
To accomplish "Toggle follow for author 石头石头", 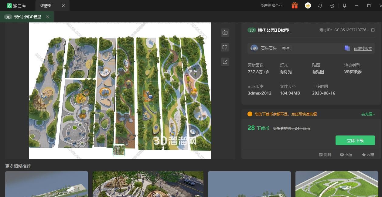I will click(x=285, y=48).
